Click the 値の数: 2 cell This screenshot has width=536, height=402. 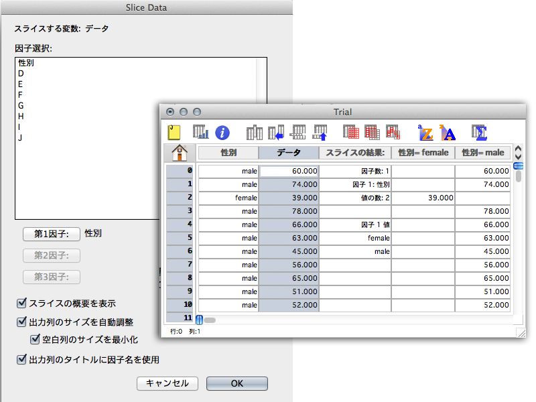pos(355,198)
